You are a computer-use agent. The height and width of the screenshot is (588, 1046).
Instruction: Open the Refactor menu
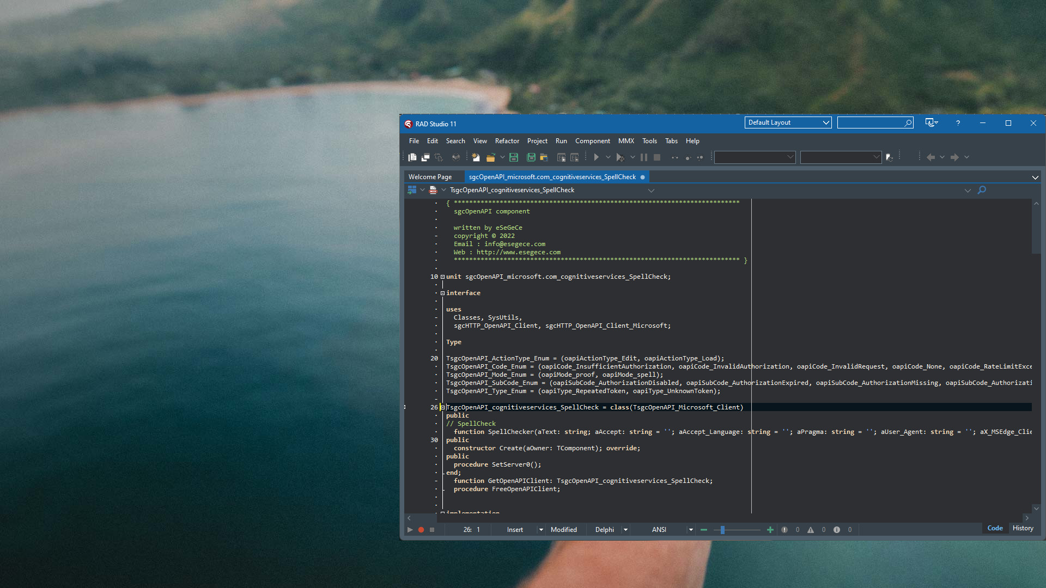[x=507, y=141]
